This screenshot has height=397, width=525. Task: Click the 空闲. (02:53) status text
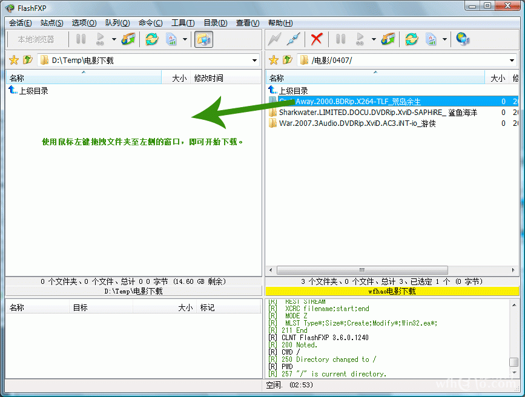click(x=289, y=385)
